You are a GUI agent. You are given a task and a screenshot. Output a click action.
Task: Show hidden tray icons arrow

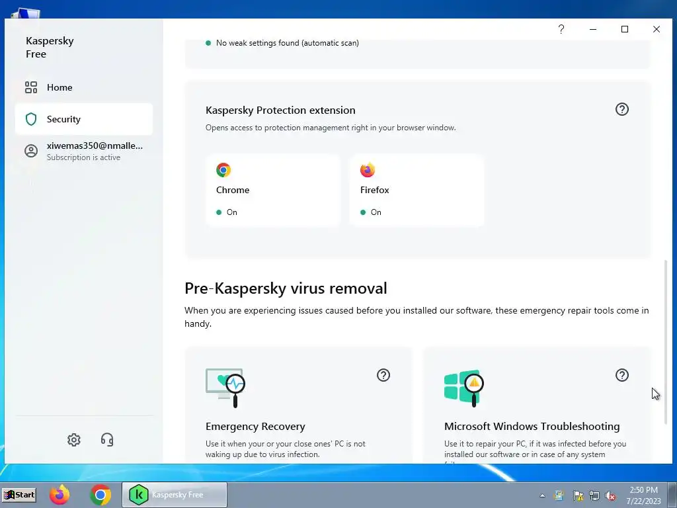pos(542,495)
